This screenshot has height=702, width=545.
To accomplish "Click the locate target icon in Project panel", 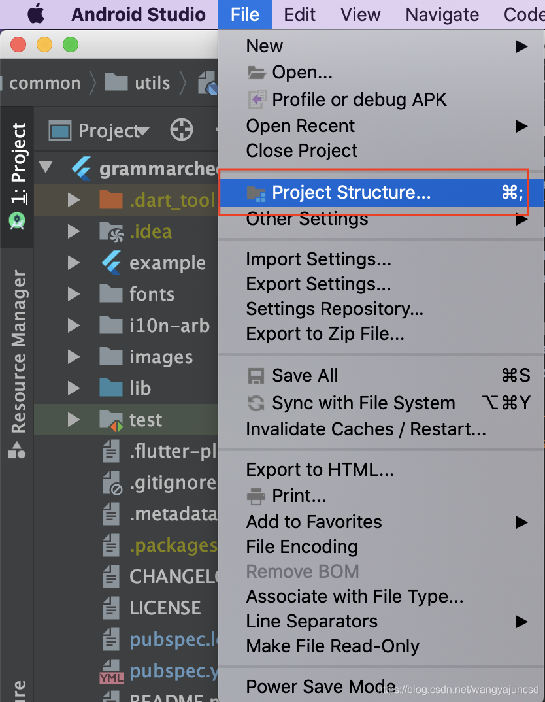I will [182, 130].
